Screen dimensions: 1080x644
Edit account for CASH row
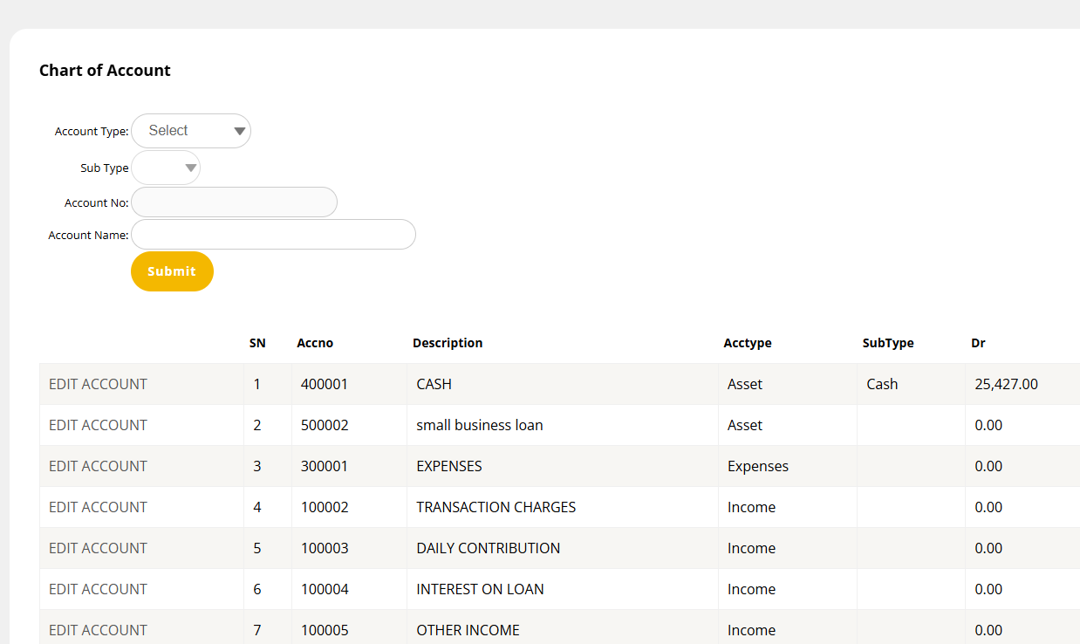[98, 384]
